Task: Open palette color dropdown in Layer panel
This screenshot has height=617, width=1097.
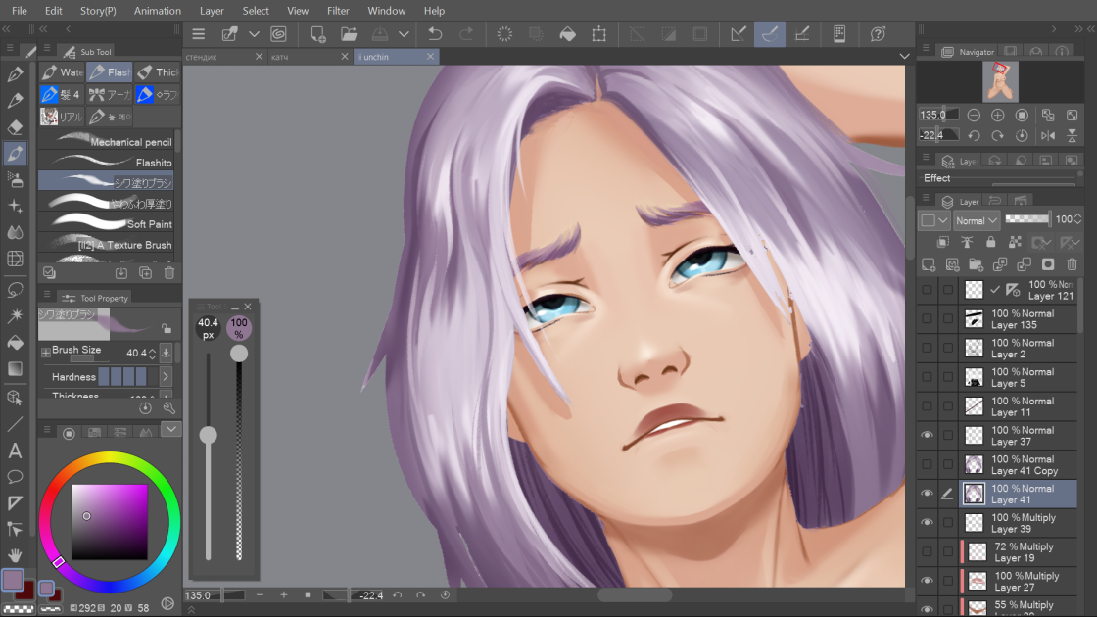Action: pyautogui.click(x=934, y=220)
